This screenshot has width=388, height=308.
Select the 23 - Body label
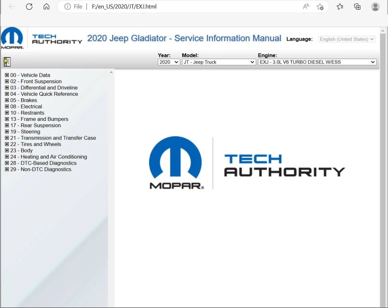[x=21, y=151]
